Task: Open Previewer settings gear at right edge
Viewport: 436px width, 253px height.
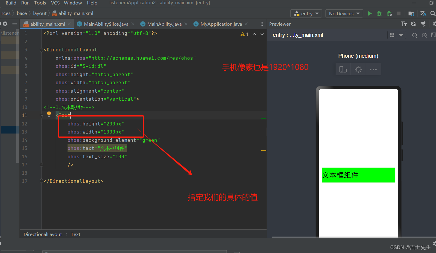Action: pos(434,24)
